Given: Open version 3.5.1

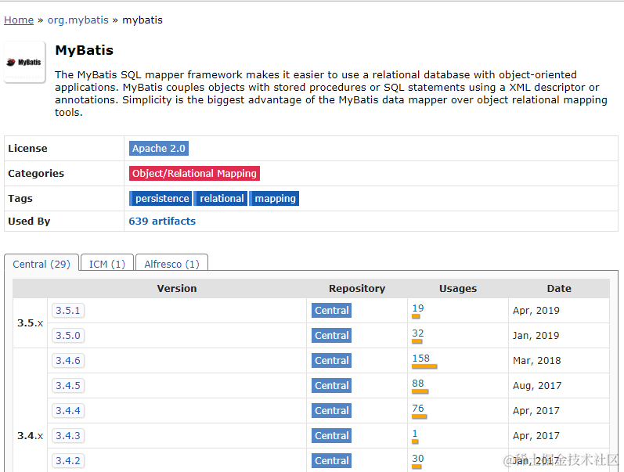Looking at the screenshot, I should [x=68, y=311].
